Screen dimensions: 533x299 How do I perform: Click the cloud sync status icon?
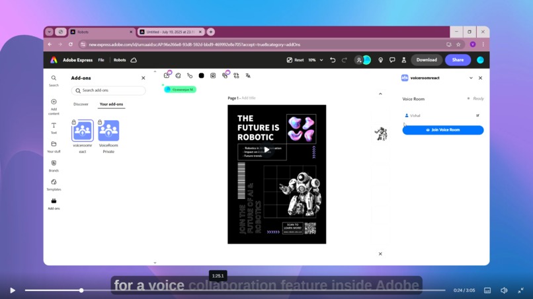pyautogui.click(x=134, y=60)
